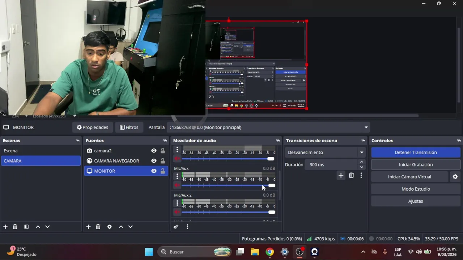Open virtual camera settings gear

pyautogui.click(x=455, y=177)
